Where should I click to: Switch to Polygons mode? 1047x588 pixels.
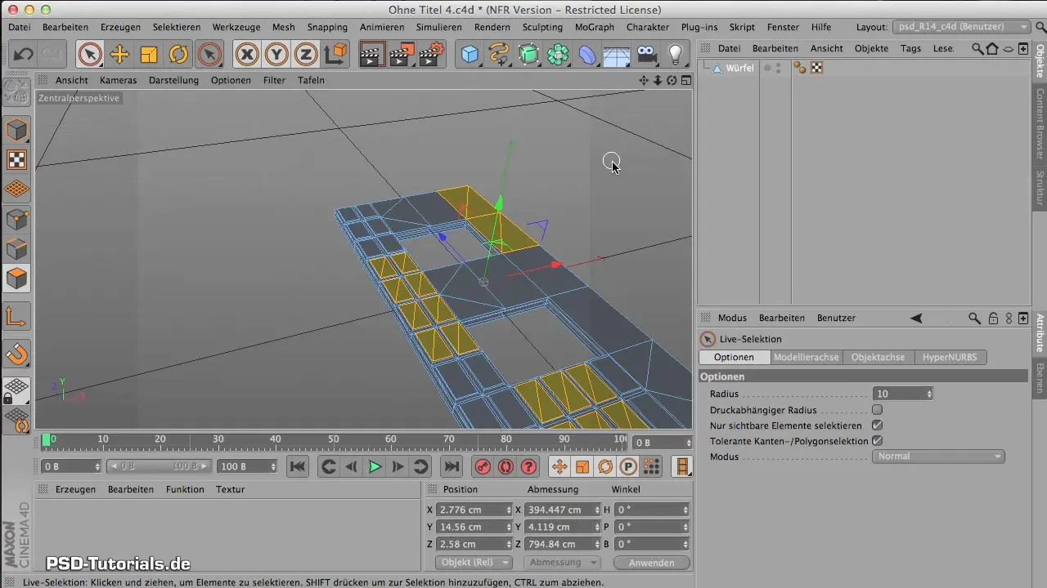[16, 278]
